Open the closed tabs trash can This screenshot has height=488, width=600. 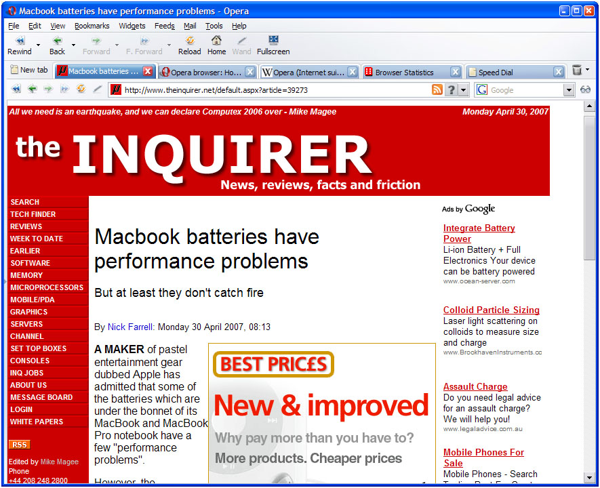[x=577, y=70]
